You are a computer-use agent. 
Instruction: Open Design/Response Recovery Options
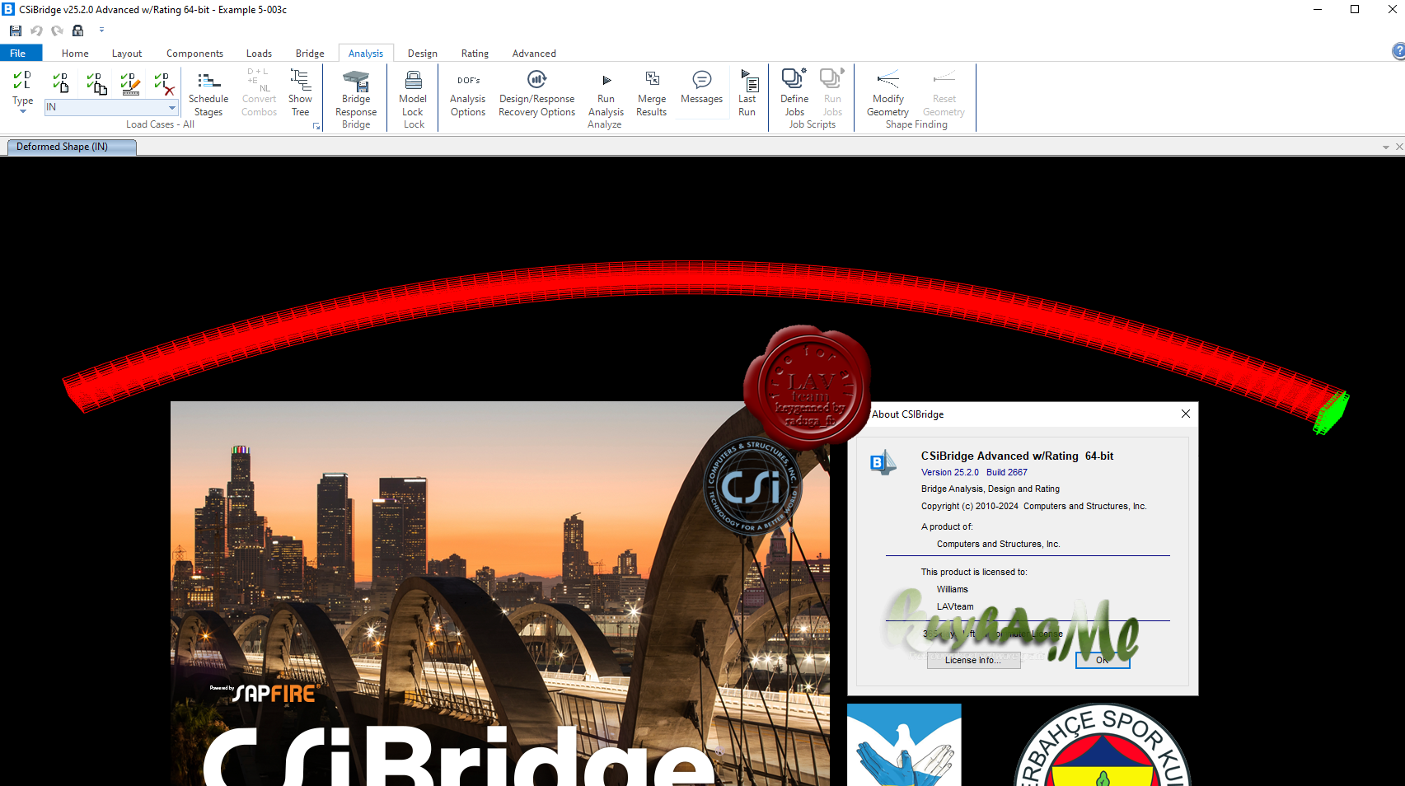536,93
